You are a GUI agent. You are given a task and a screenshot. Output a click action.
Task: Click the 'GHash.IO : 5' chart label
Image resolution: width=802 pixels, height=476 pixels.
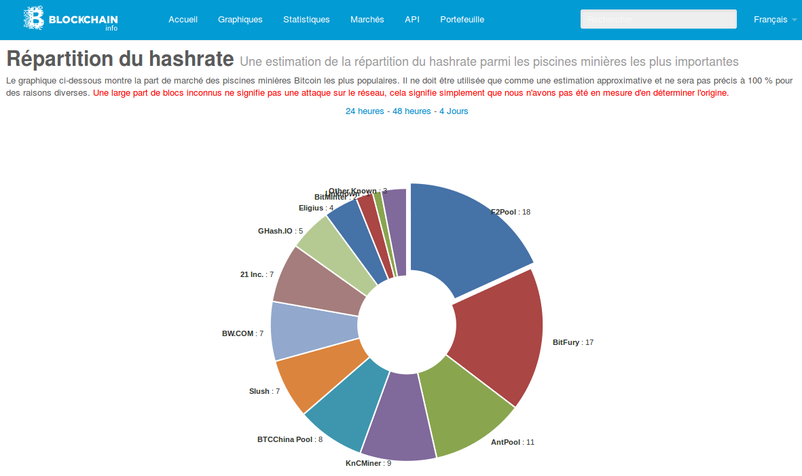[x=280, y=231]
